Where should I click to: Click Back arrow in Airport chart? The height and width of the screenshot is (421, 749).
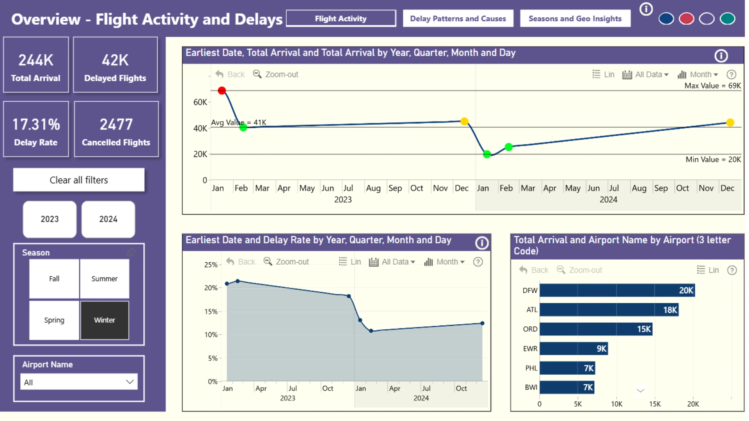[x=534, y=270]
